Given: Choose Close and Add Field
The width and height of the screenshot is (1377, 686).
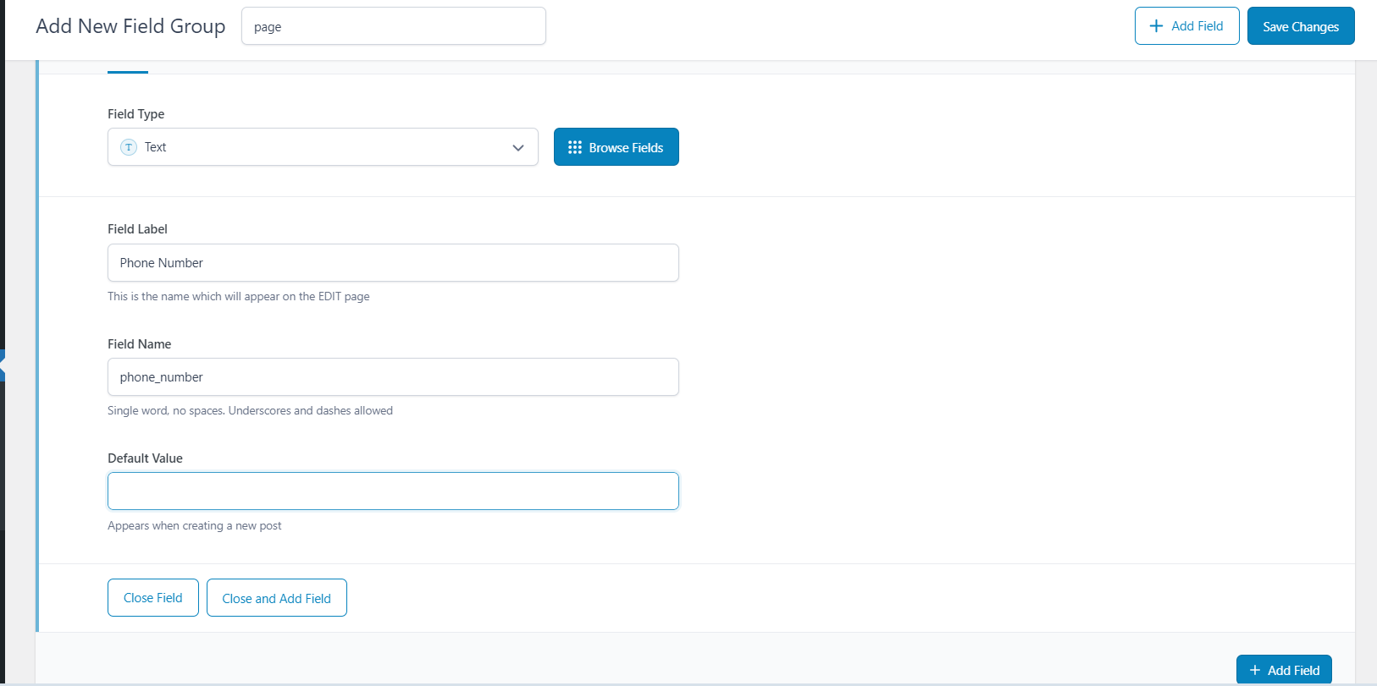Looking at the screenshot, I should pyautogui.click(x=277, y=598).
